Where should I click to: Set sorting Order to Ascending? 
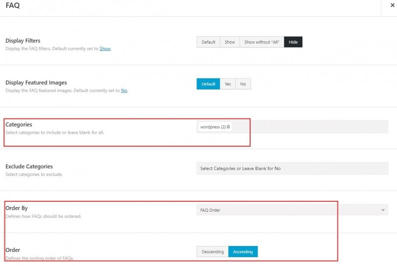(x=243, y=252)
